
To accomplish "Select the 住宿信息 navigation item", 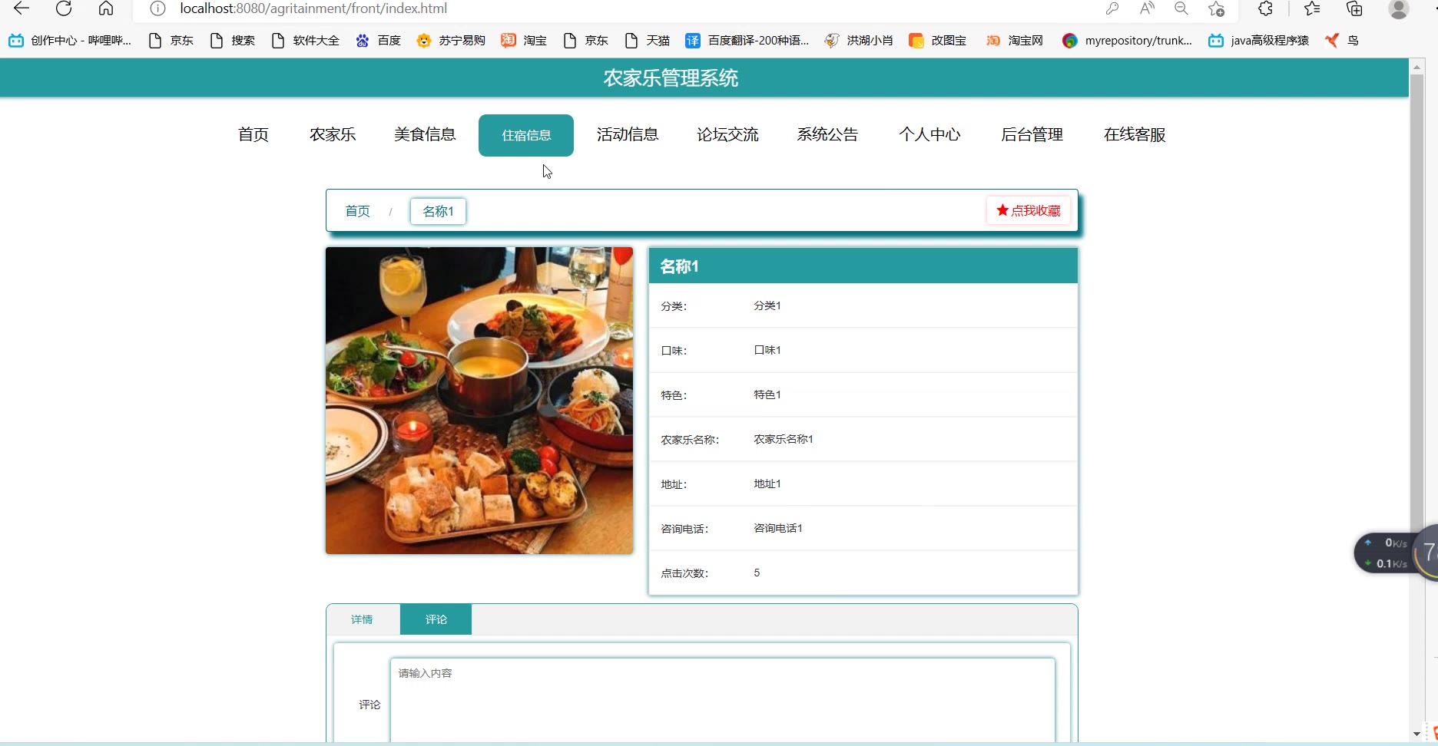I will pyautogui.click(x=526, y=135).
